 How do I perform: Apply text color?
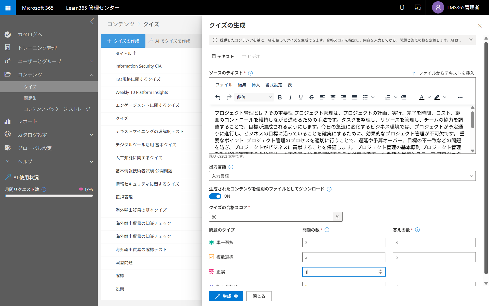click(x=422, y=97)
